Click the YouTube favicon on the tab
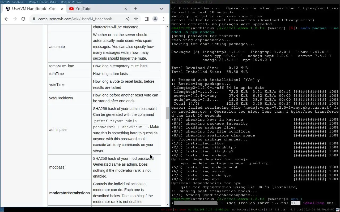Screen dimensions: 340x212 71,9
